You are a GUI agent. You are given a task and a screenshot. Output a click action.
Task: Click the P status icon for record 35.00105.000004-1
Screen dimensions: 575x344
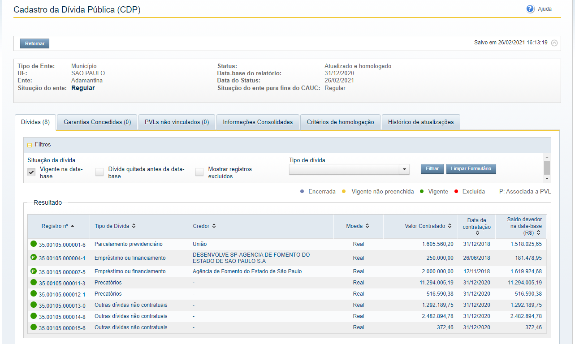[33, 258]
